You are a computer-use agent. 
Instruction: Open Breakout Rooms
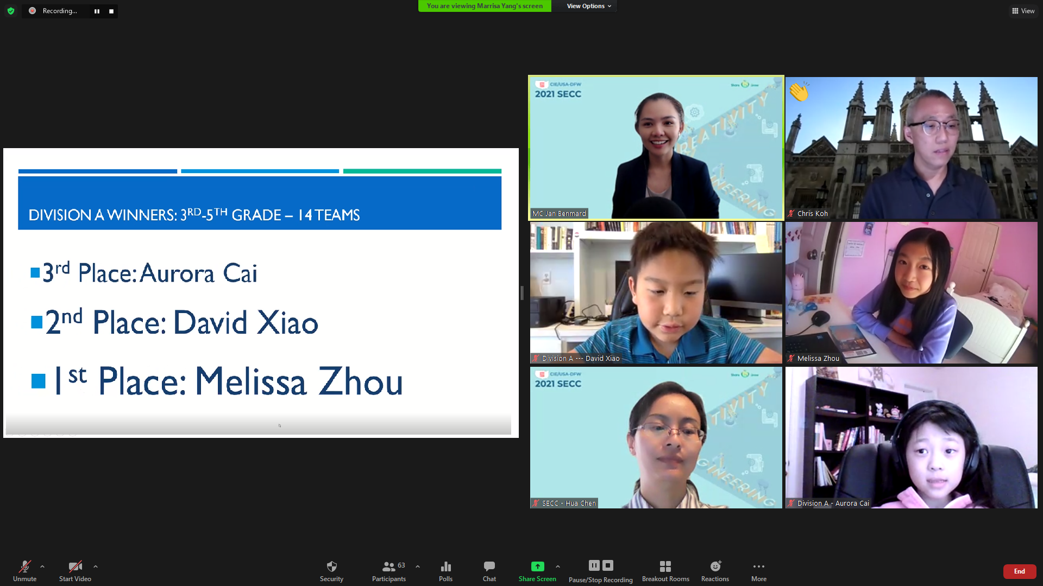[665, 571]
